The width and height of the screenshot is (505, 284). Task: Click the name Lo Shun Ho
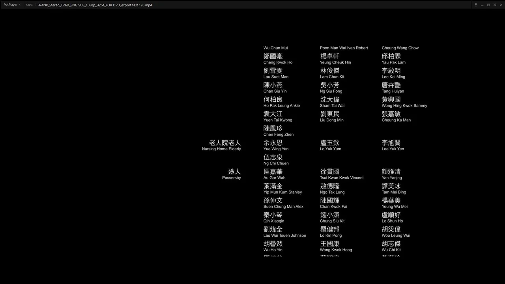[392, 221]
